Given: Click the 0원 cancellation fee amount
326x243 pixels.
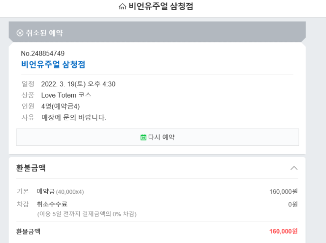Looking at the screenshot, I should tap(293, 204).
